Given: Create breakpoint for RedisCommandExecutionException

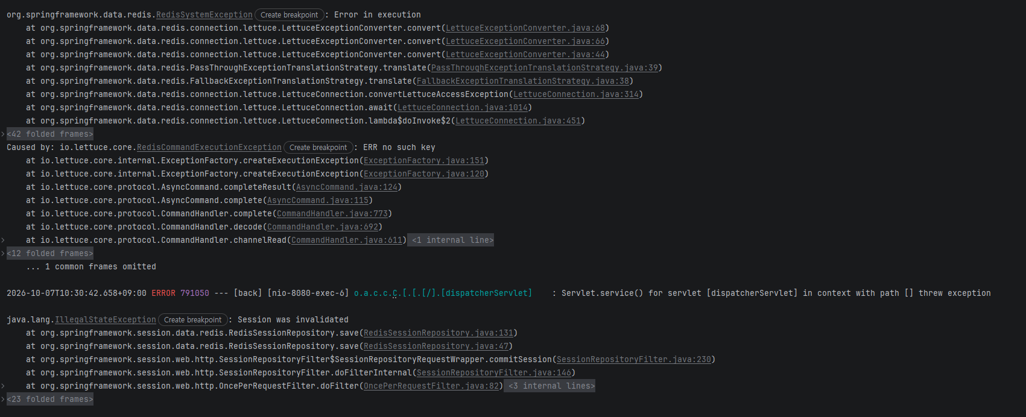Looking at the screenshot, I should 318,148.
